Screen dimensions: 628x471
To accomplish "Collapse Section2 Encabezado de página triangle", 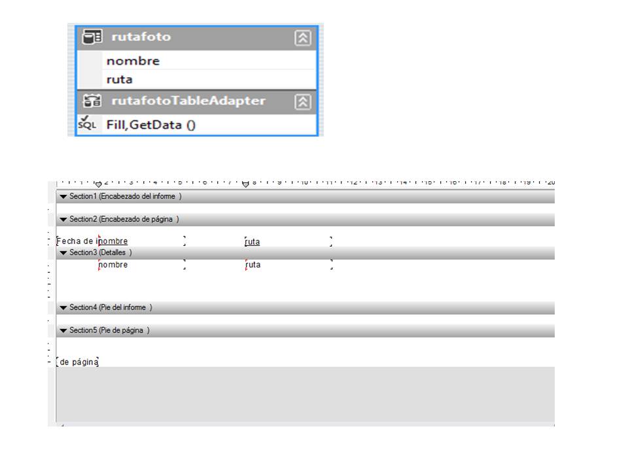I will coord(63,220).
